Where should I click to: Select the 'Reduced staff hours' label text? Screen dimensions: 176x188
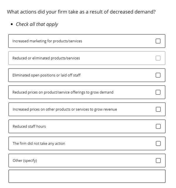29,126
